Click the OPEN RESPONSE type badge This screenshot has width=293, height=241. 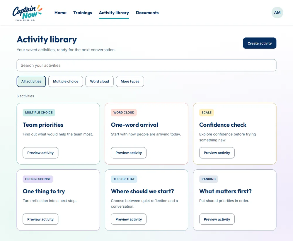(x=38, y=179)
